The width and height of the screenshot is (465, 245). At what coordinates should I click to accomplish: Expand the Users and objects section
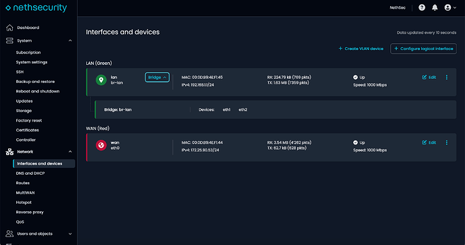click(70, 234)
